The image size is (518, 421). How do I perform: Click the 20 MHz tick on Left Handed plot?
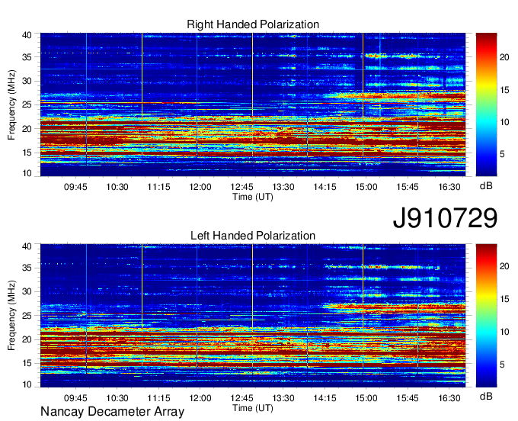click(x=27, y=339)
